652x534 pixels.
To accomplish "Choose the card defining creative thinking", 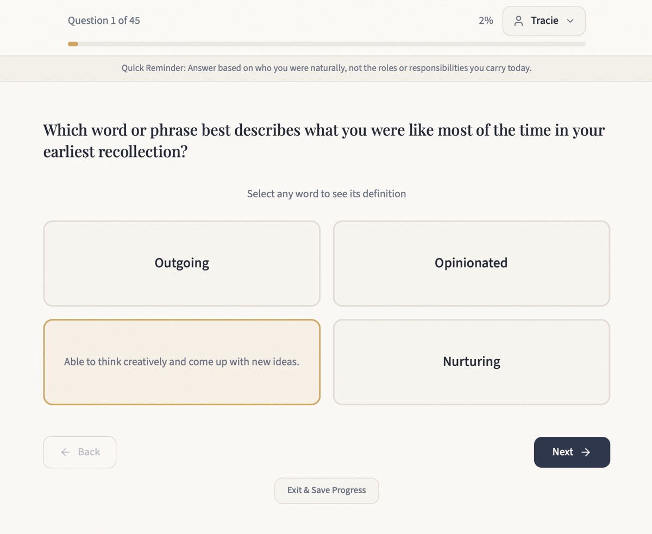I will pos(181,362).
